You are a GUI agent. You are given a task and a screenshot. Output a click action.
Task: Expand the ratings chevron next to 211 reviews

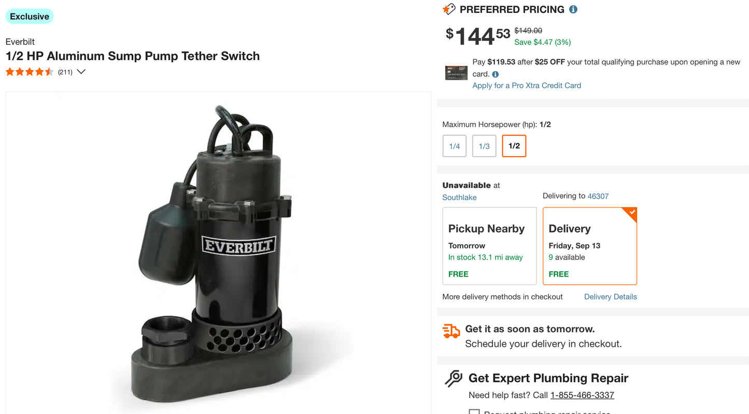81,72
